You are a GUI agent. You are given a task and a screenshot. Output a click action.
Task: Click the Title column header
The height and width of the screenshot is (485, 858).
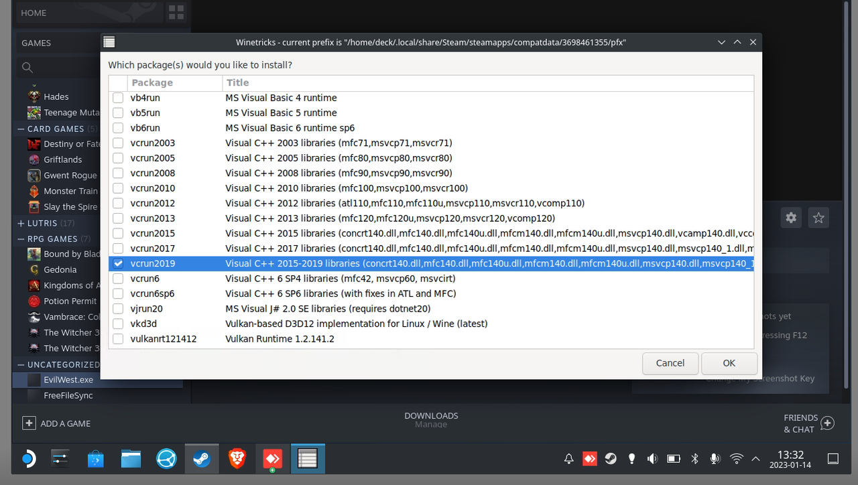[x=488, y=83]
